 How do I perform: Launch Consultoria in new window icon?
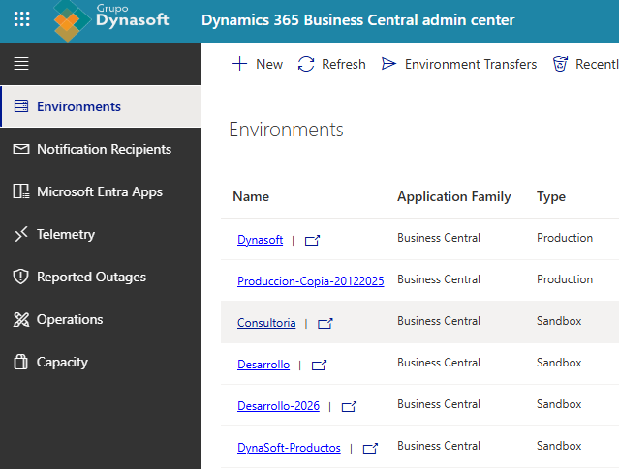pos(325,324)
